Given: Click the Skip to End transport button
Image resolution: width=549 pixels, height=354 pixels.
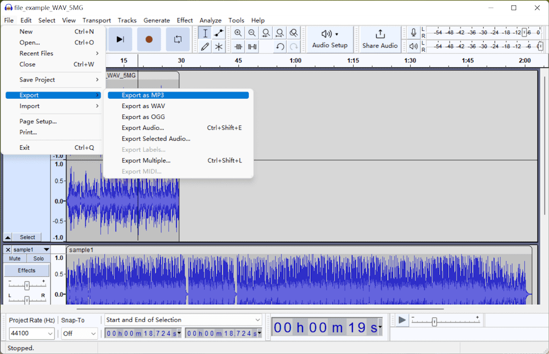Looking at the screenshot, I should pos(120,39).
